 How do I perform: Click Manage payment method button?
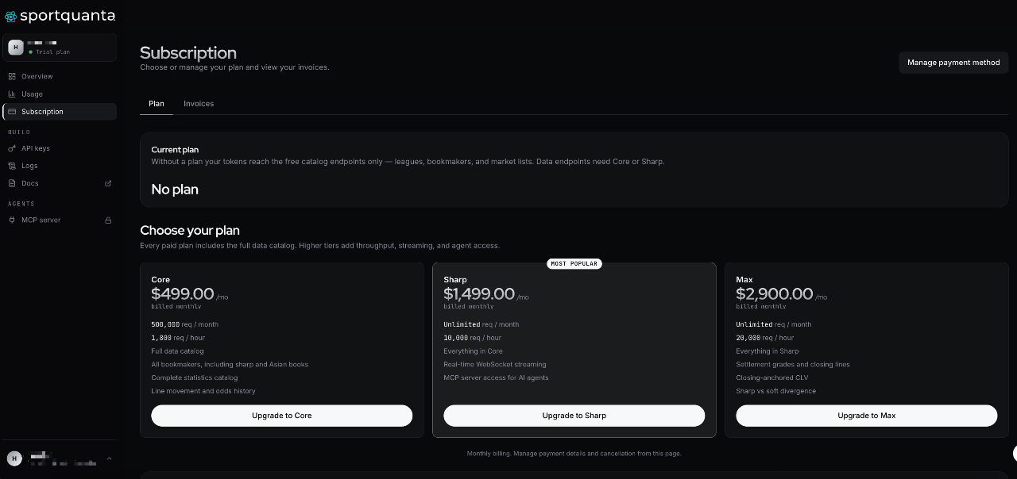[953, 63]
